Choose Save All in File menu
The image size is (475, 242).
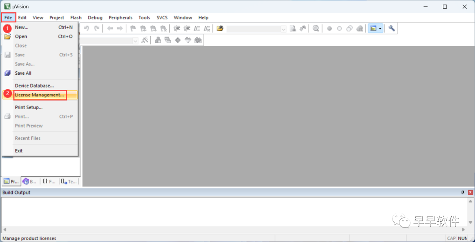(x=40, y=73)
